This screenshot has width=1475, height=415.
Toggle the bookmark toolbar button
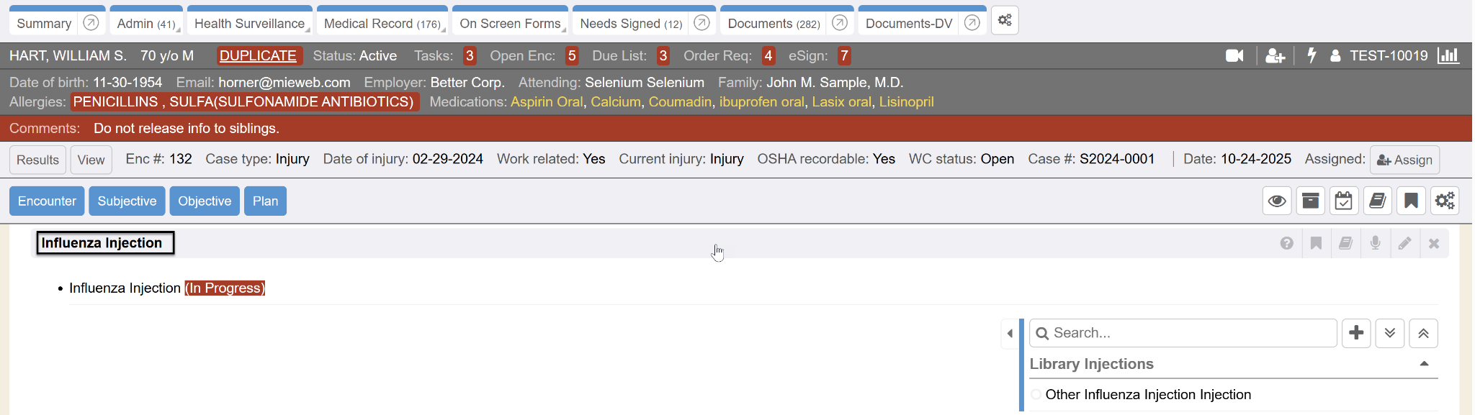pos(1411,201)
